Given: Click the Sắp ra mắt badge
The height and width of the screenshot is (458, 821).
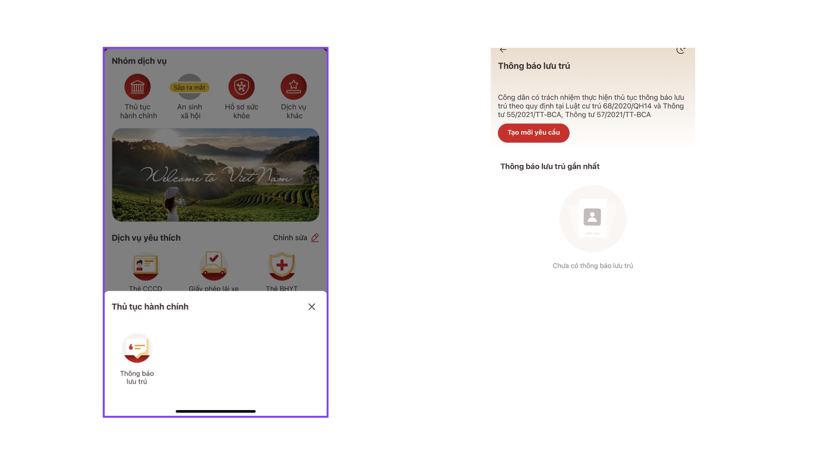Looking at the screenshot, I should [x=190, y=88].
